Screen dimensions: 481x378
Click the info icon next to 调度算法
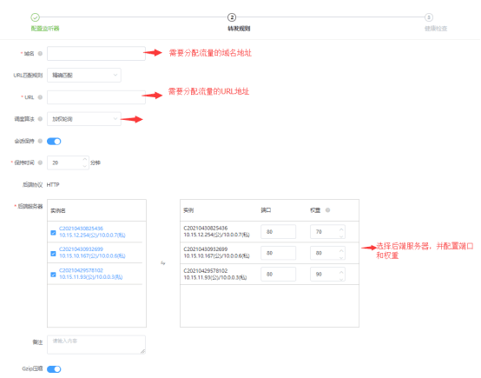point(40,119)
